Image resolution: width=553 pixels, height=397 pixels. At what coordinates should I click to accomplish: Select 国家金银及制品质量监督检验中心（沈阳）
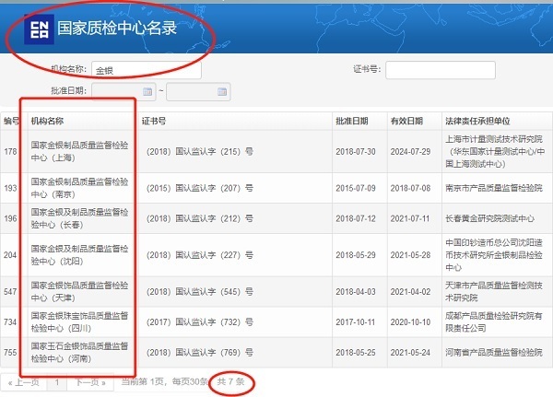(x=79, y=255)
